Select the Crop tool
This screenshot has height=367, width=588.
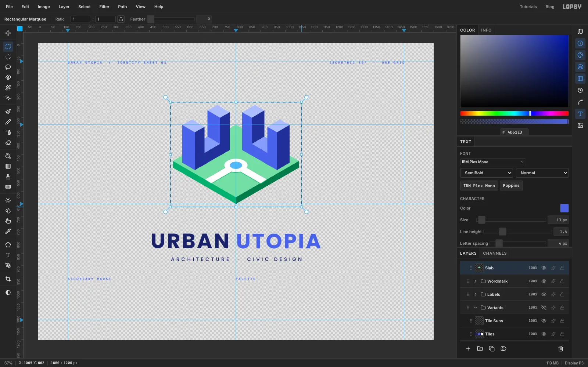click(x=8, y=279)
